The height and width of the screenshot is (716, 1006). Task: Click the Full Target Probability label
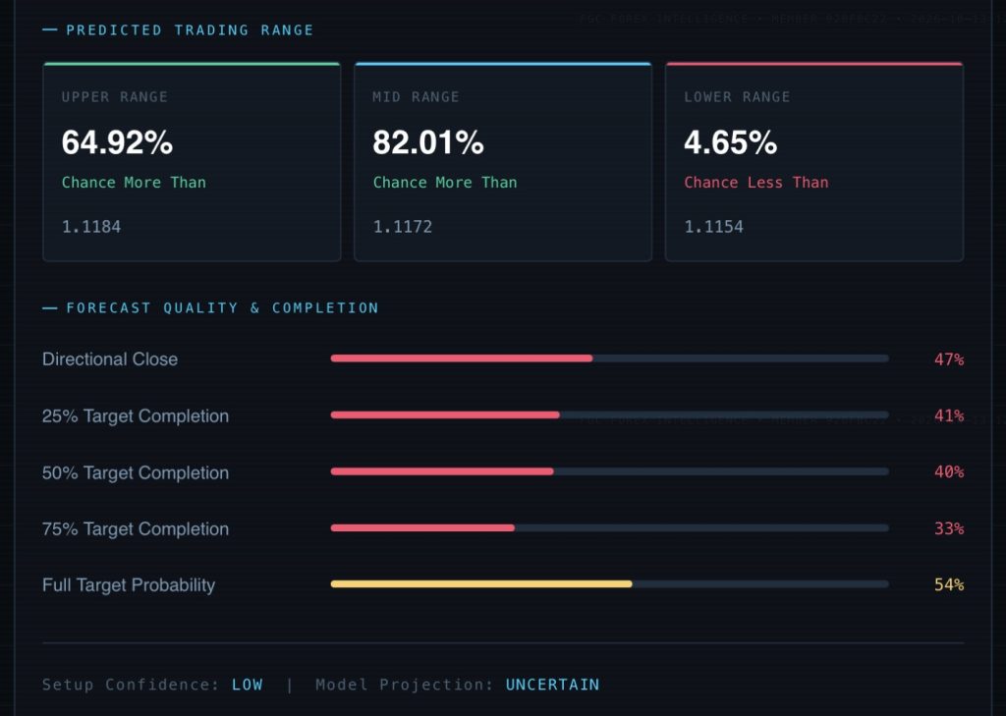pyautogui.click(x=129, y=585)
